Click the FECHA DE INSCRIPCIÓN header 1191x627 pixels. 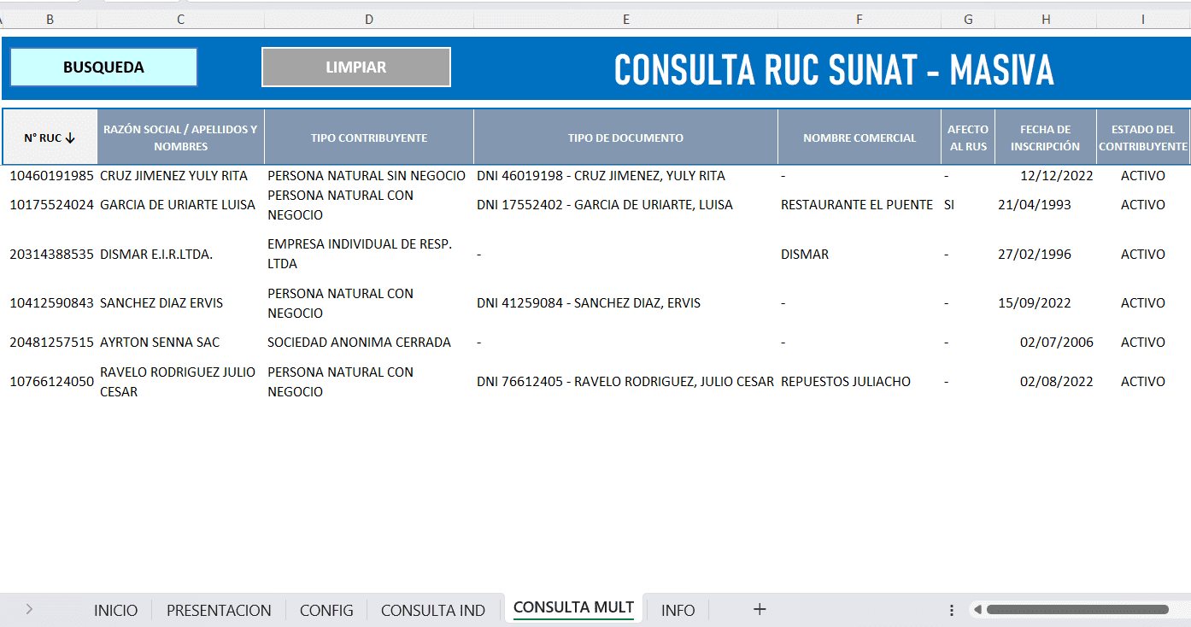pyautogui.click(x=1045, y=138)
